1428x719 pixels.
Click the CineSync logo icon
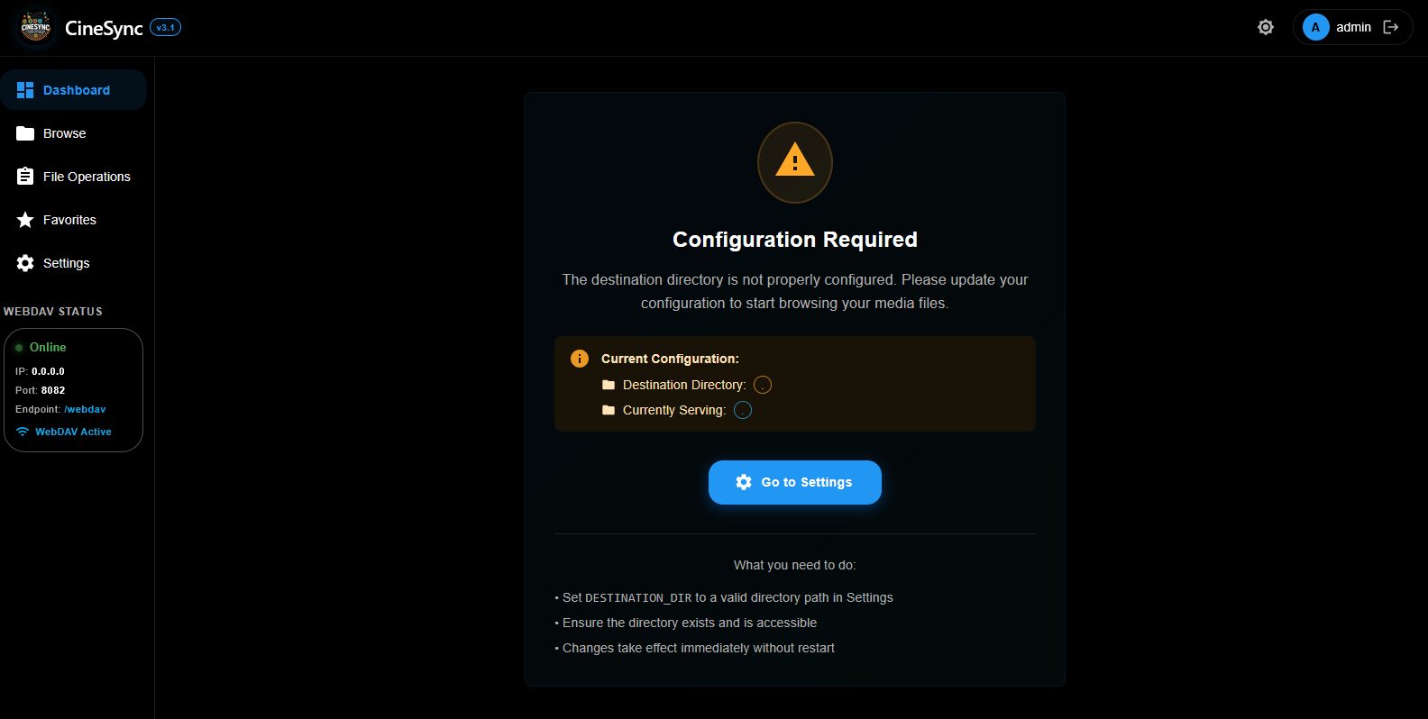pos(36,28)
